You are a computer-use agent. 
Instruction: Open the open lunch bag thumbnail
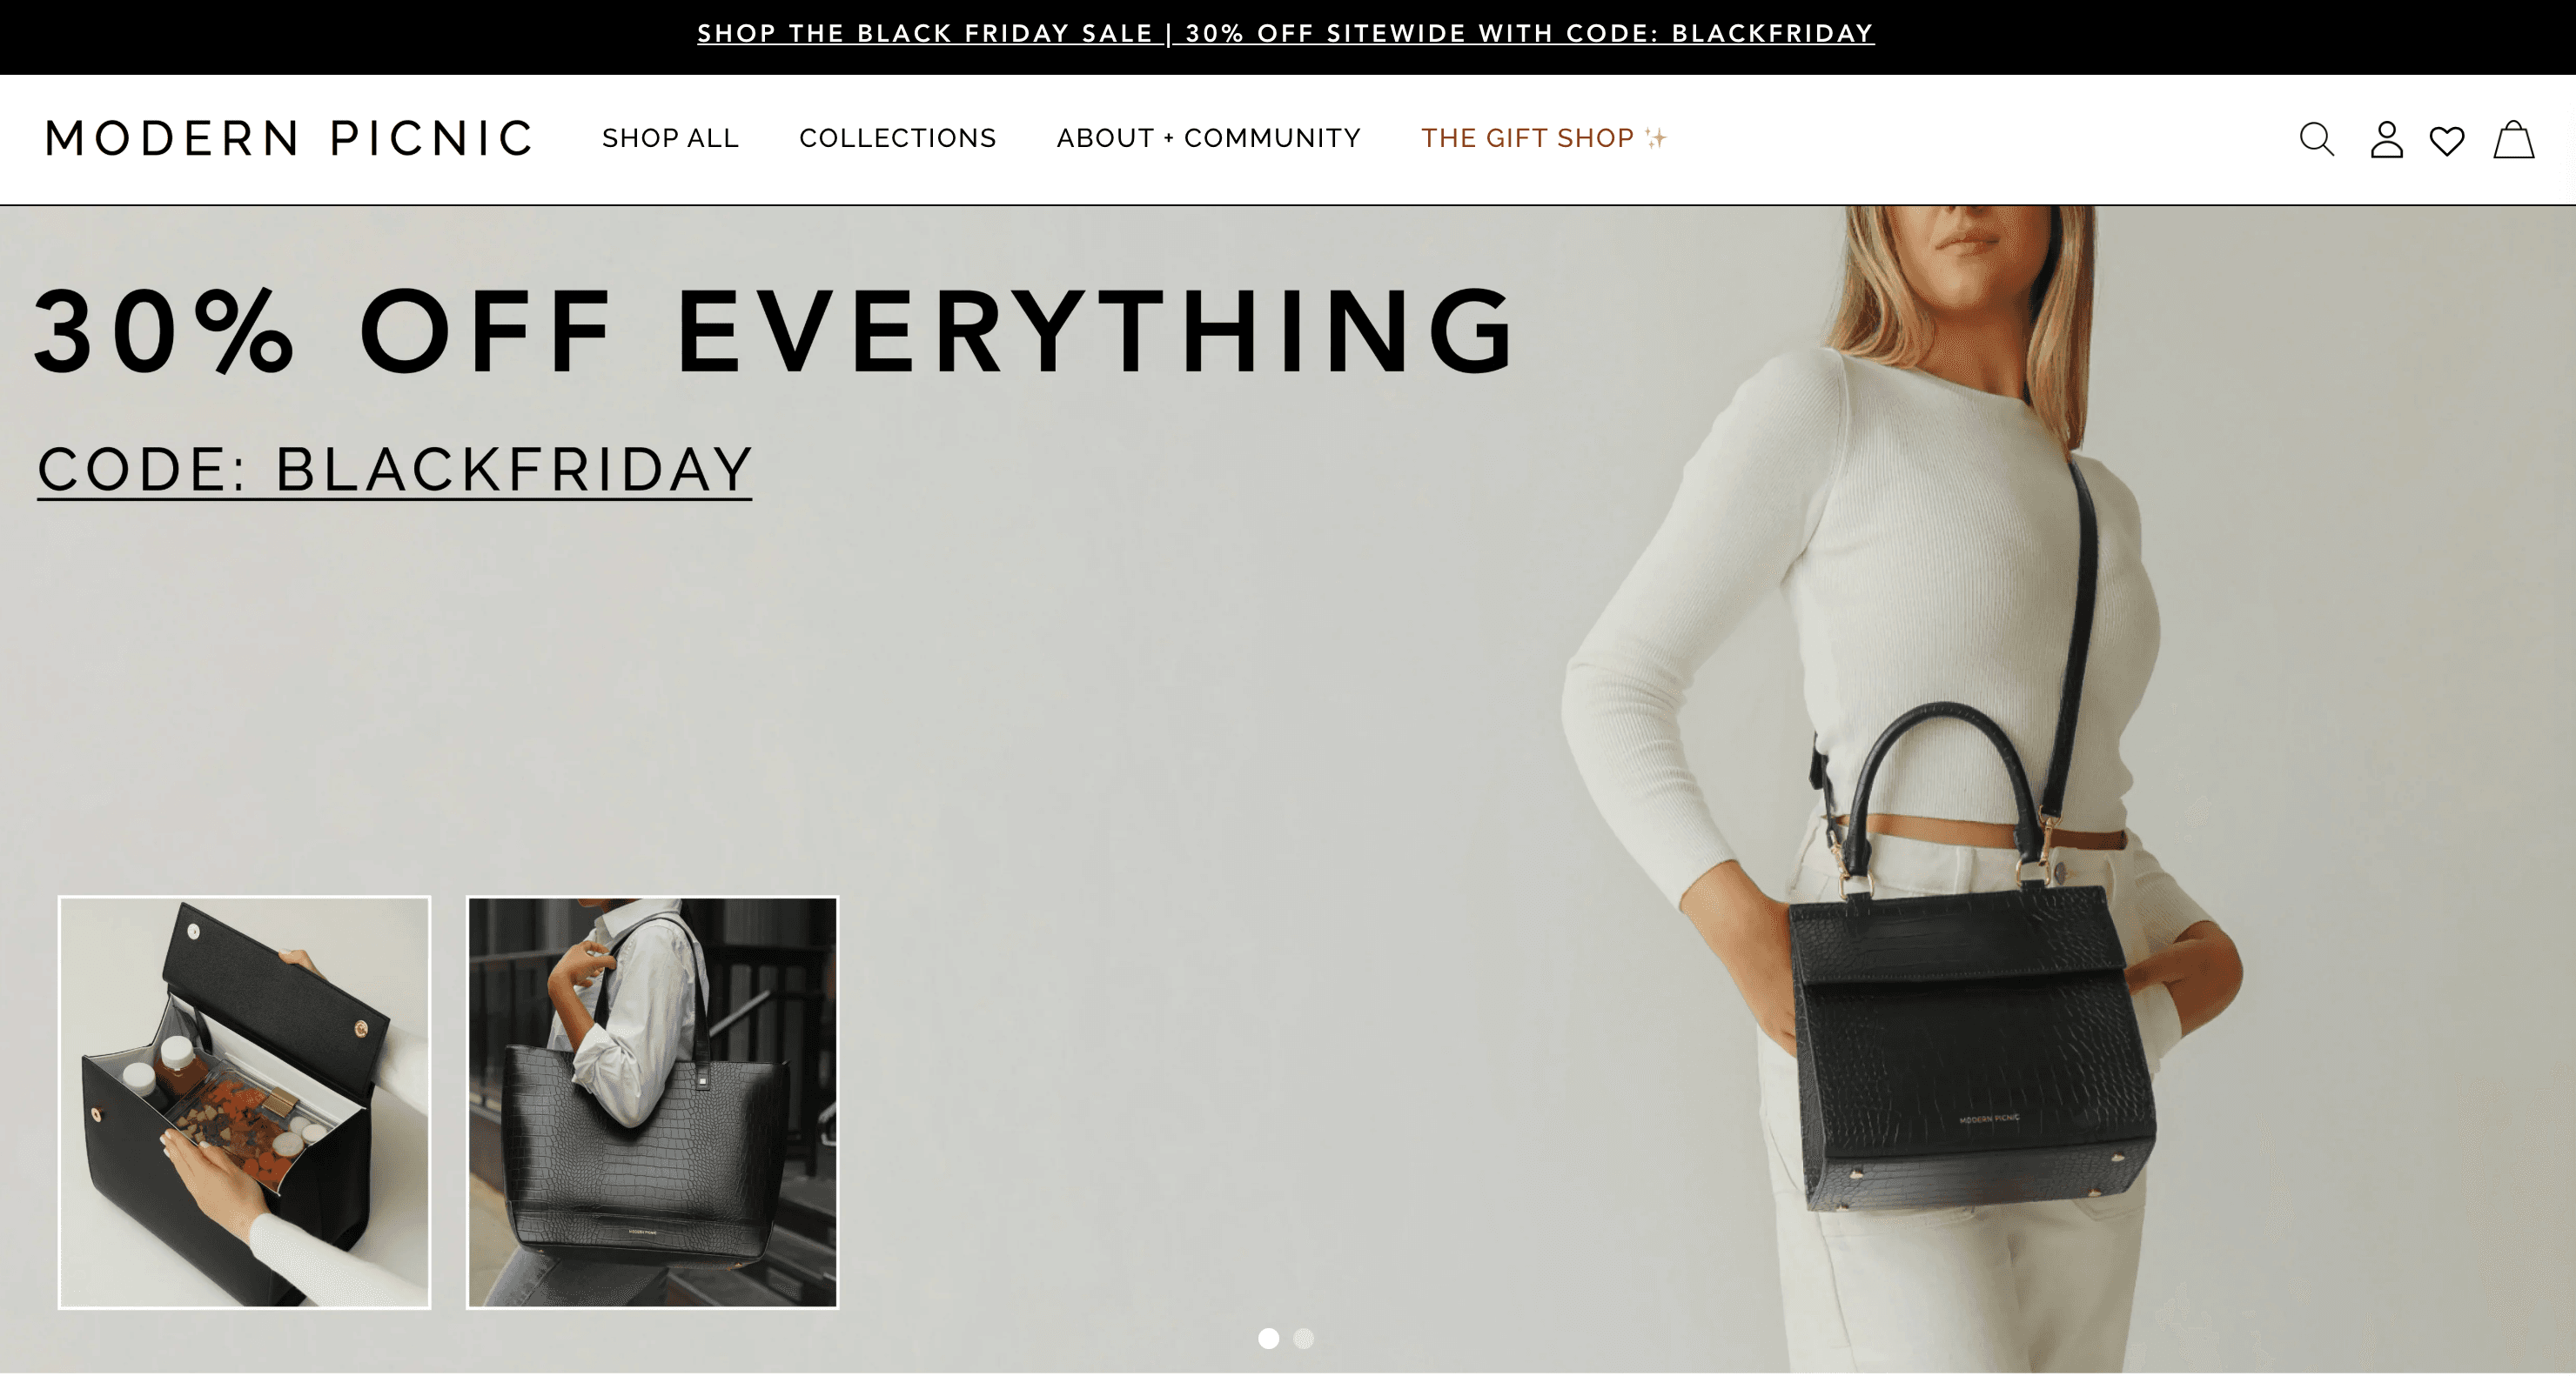(x=244, y=1101)
